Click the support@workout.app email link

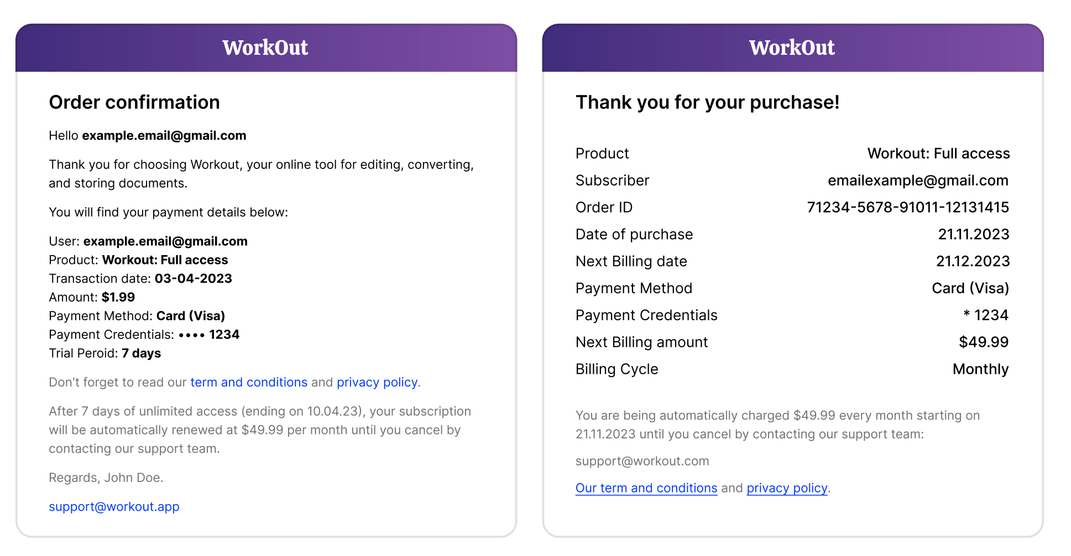[x=114, y=506]
